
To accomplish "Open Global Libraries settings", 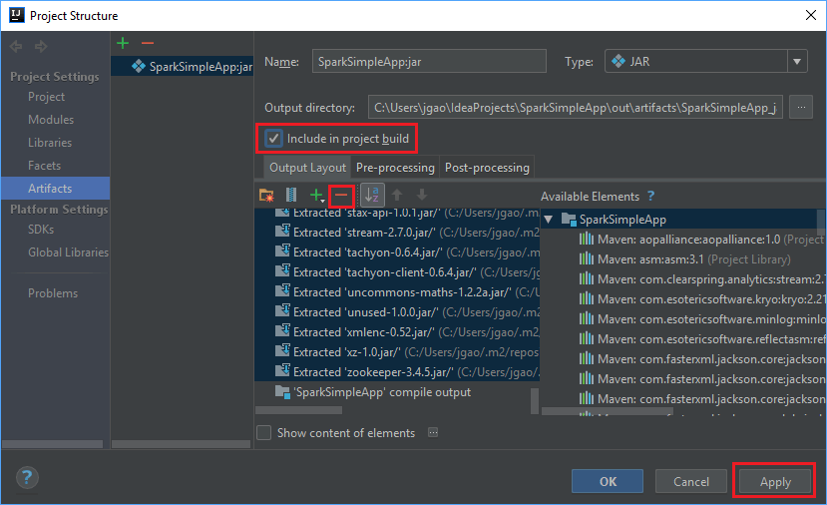I will pos(68,252).
